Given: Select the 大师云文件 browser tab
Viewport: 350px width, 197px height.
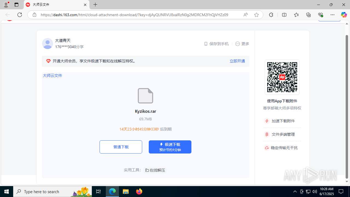Looking at the screenshot, I should point(57,5).
